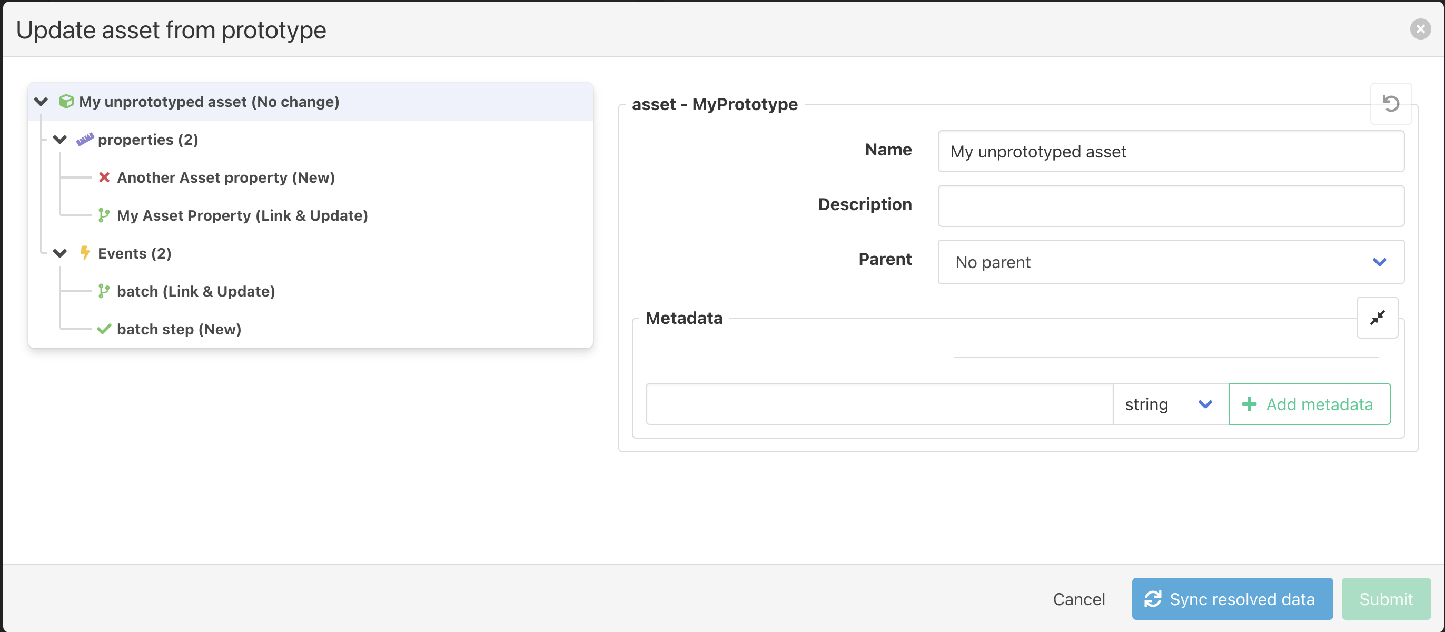
Task: Select the Name input field
Action: coord(1171,150)
